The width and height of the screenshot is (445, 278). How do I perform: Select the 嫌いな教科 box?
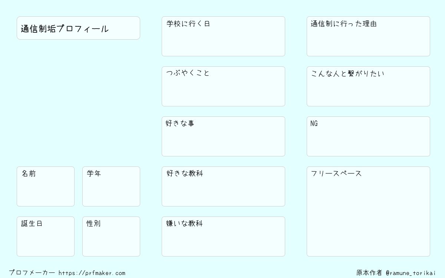click(x=223, y=236)
